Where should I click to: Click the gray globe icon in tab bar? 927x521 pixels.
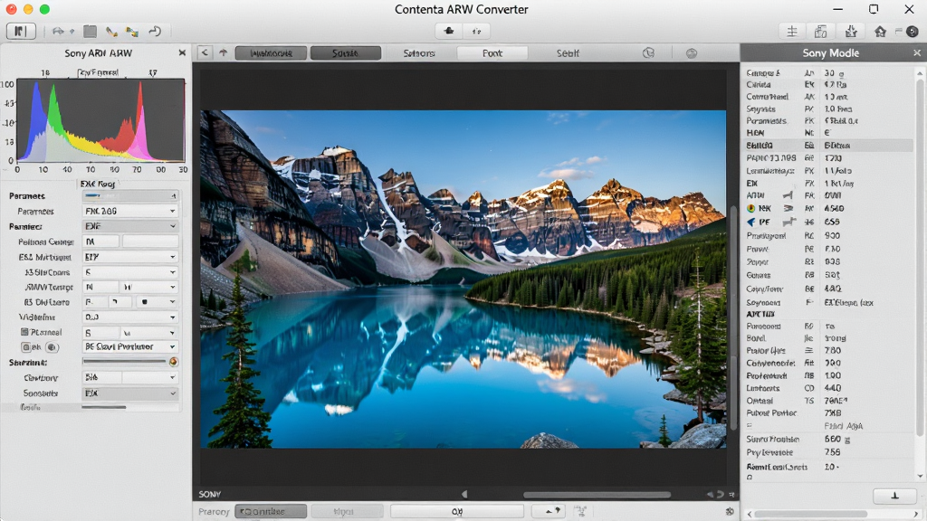click(691, 53)
